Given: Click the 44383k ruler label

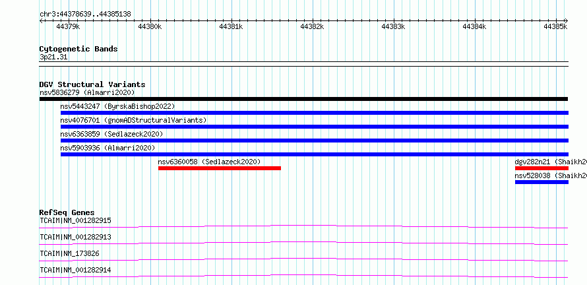Looking at the screenshot, I should (x=394, y=26).
